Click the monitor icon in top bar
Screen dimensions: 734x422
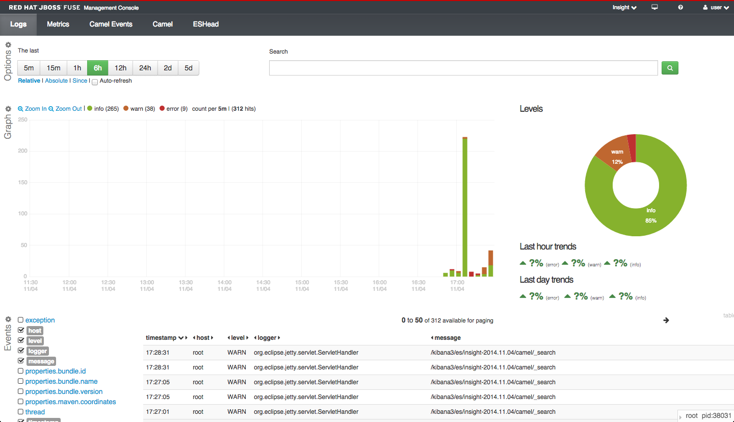[655, 7]
